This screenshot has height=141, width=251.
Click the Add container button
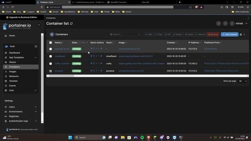pyautogui.click(x=229, y=34)
